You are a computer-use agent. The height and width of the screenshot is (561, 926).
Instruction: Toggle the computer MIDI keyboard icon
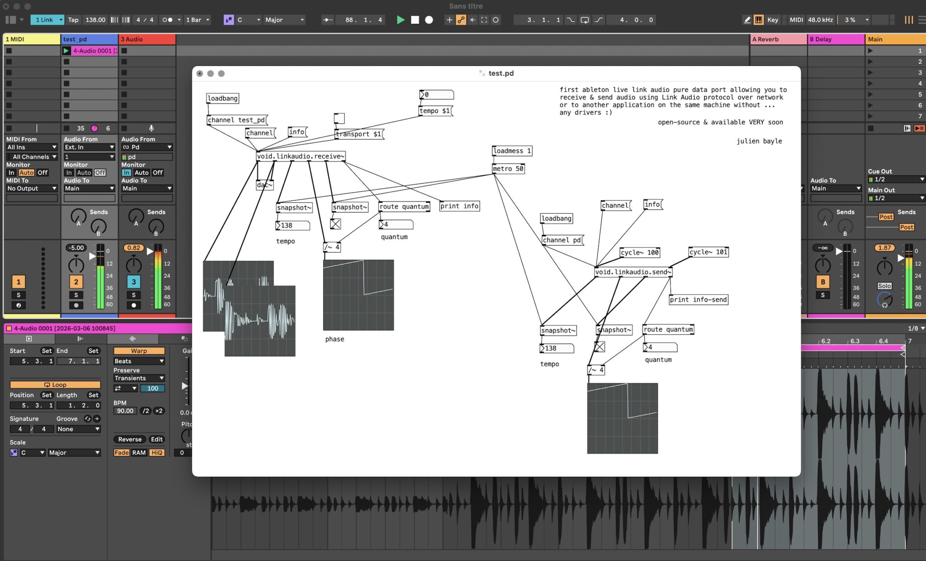[759, 20]
